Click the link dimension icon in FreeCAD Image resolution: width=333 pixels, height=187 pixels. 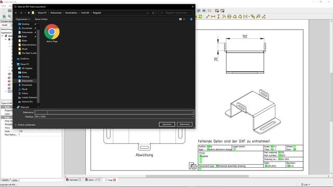click(x=253, y=17)
